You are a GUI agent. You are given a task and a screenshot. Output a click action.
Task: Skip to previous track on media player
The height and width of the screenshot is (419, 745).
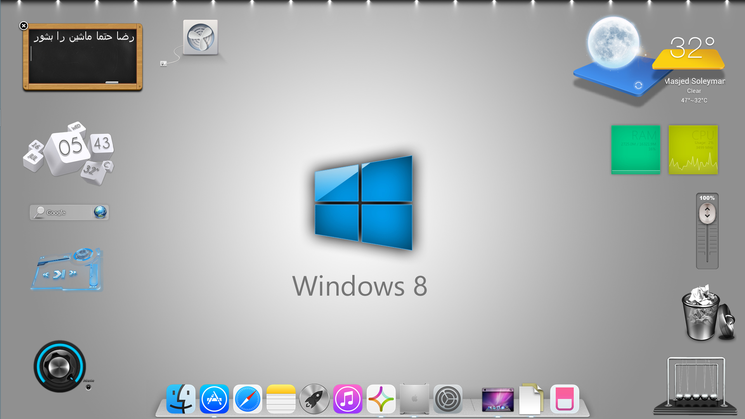point(46,275)
